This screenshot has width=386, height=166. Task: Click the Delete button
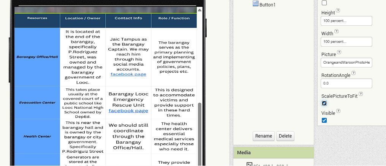[x=285, y=136]
